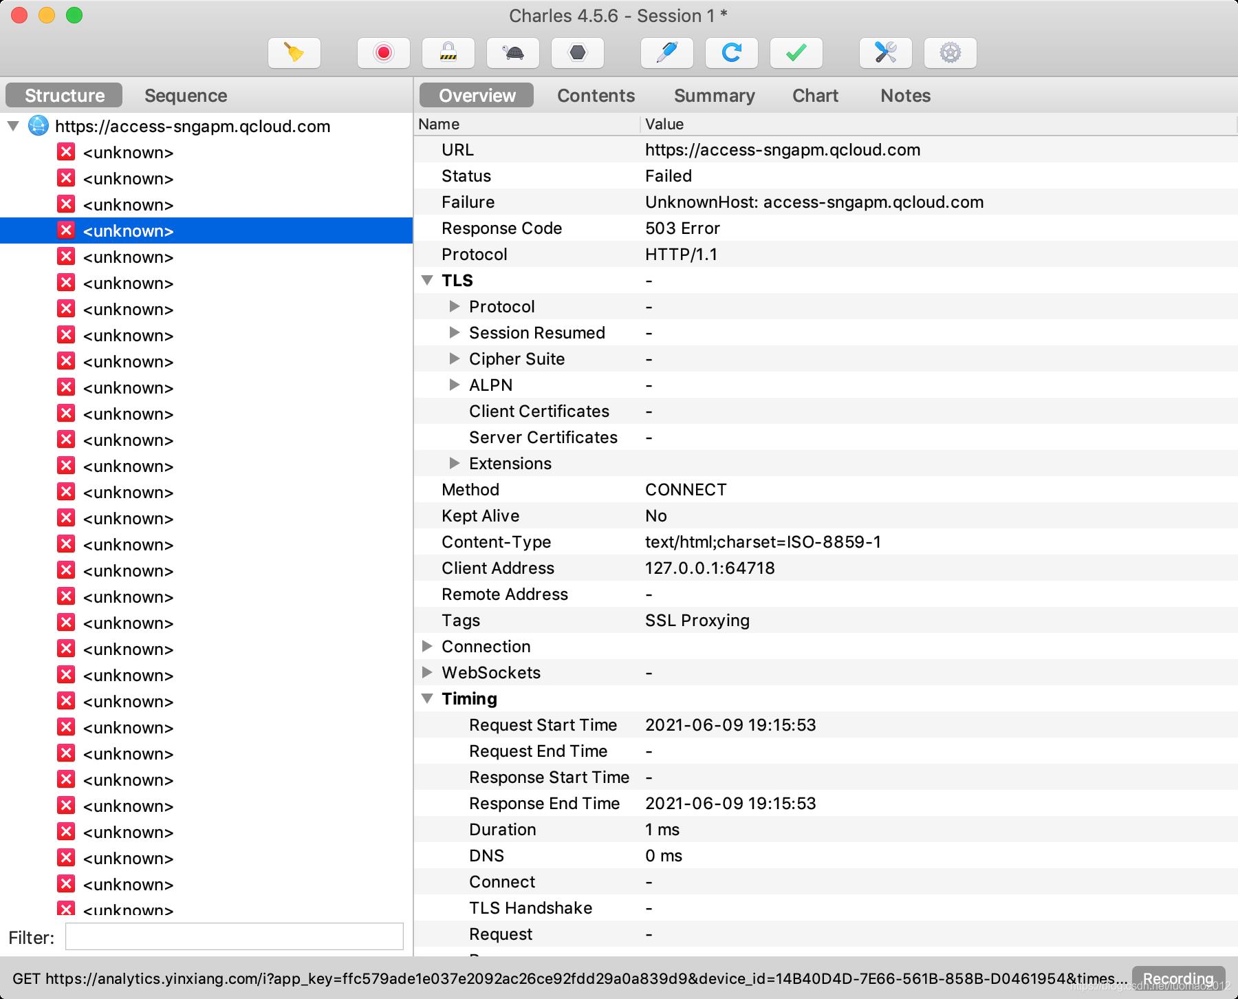
Task: Select the Failure UnknownHost value
Action: pos(814,202)
